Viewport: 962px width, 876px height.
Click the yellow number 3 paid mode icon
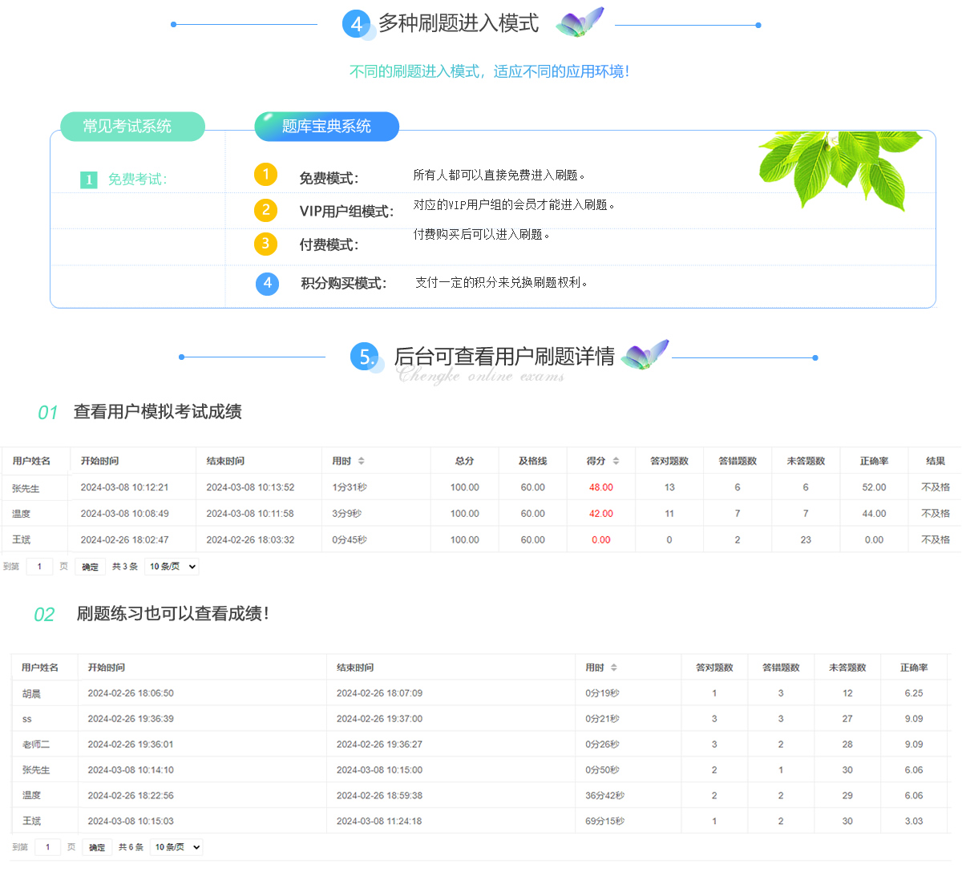pyautogui.click(x=265, y=244)
